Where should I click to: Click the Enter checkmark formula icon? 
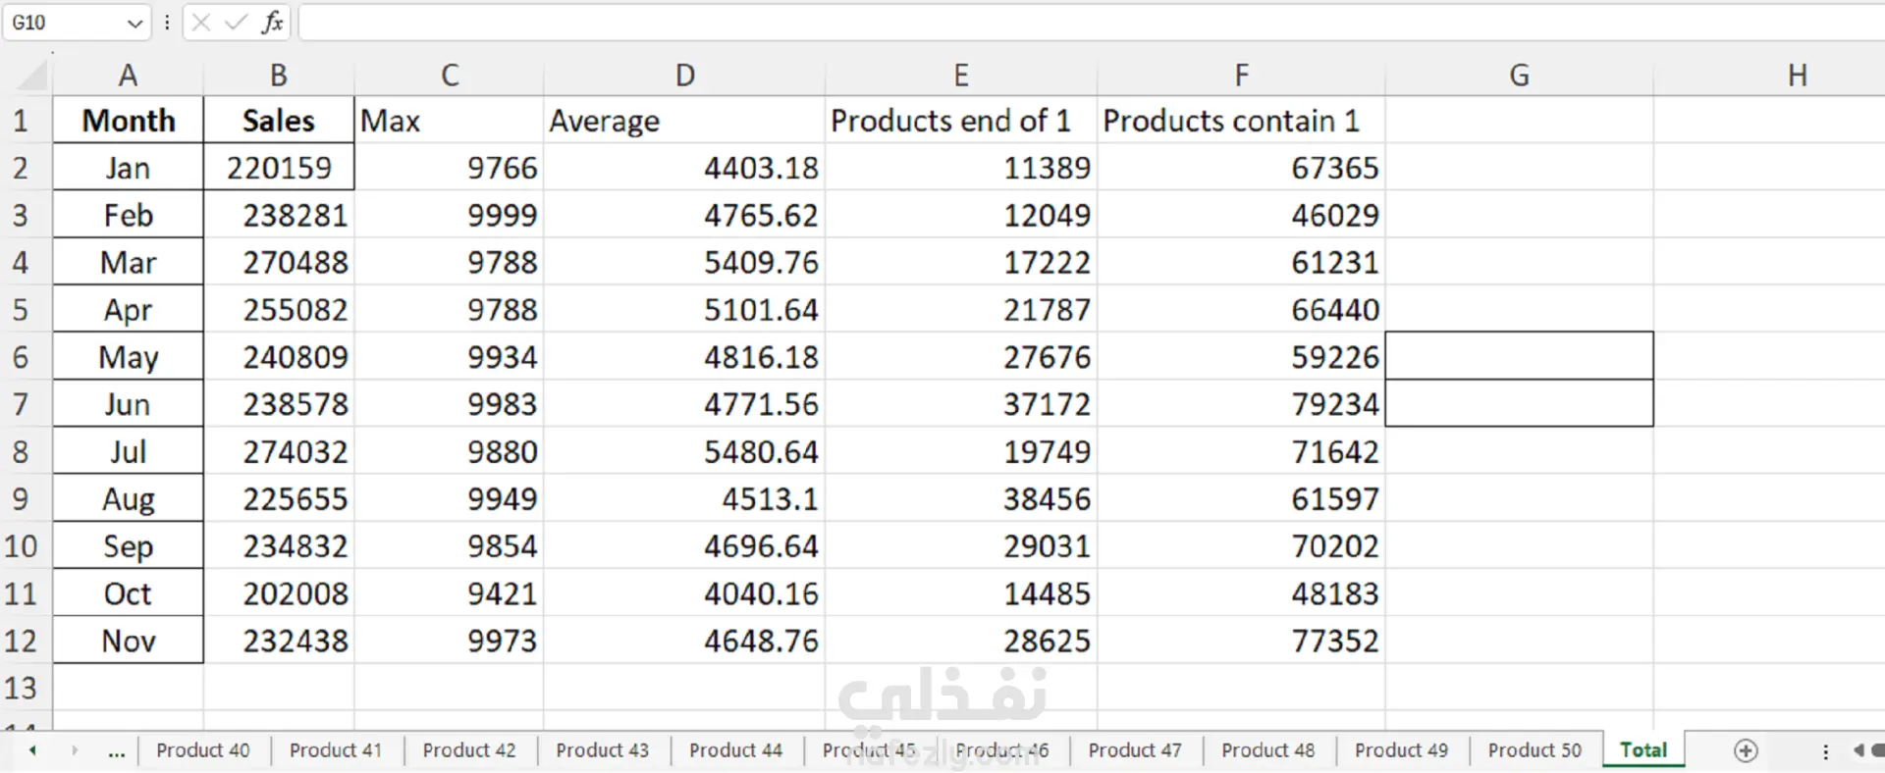click(x=236, y=23)
